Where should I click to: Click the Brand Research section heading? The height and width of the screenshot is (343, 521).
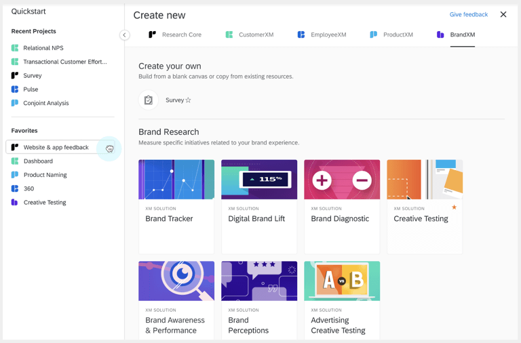169,132
